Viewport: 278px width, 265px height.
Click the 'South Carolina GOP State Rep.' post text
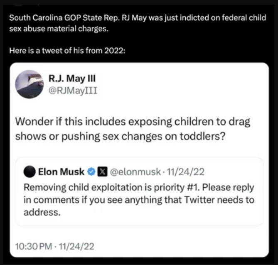(138, 23)
